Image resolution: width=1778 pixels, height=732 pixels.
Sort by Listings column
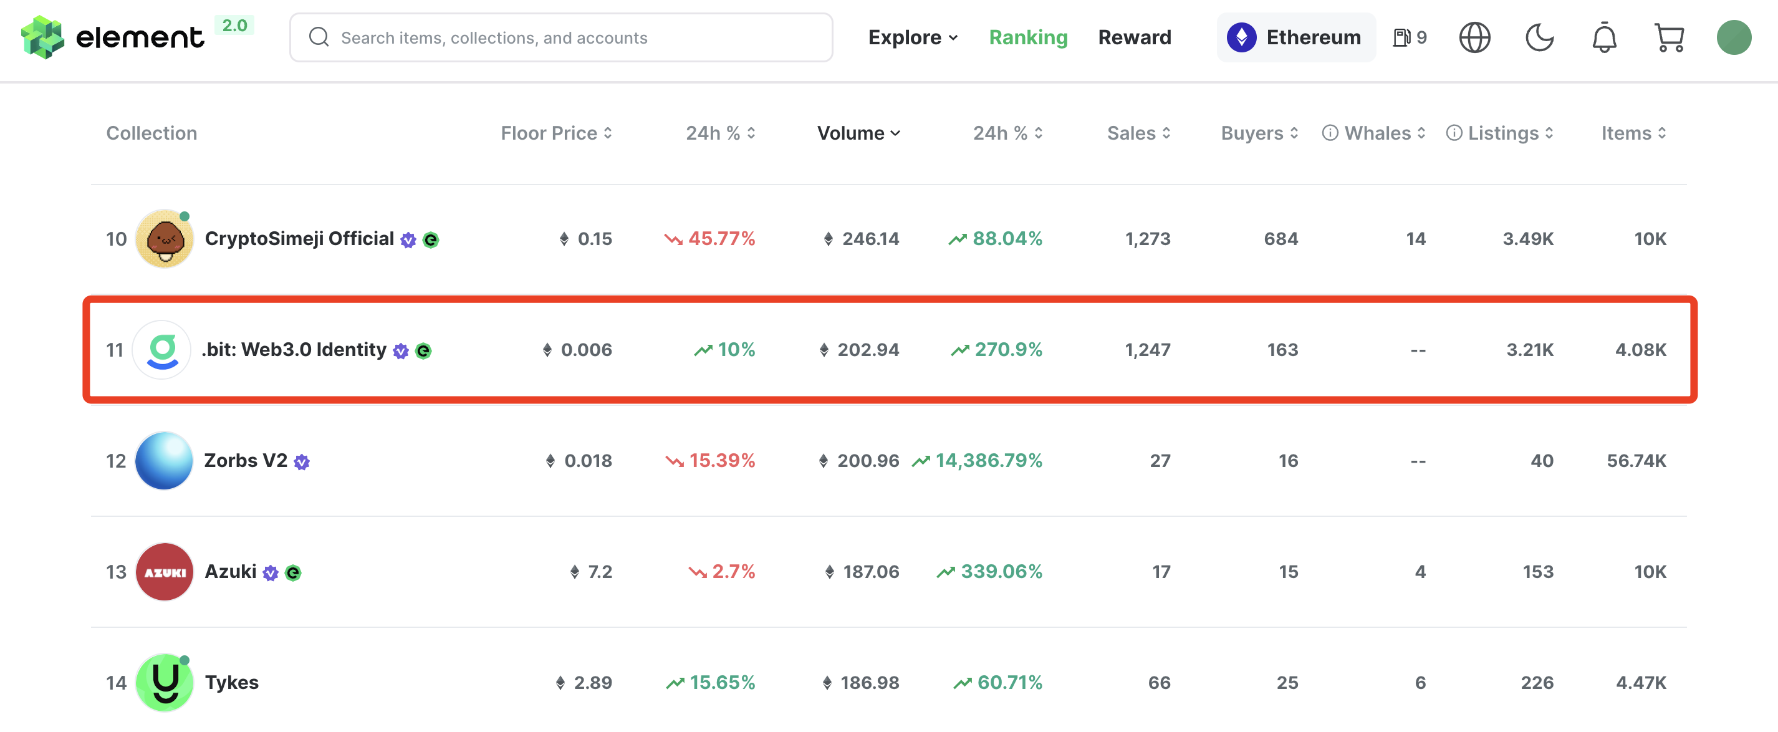pyautogui.click(x=1510, y=133)
